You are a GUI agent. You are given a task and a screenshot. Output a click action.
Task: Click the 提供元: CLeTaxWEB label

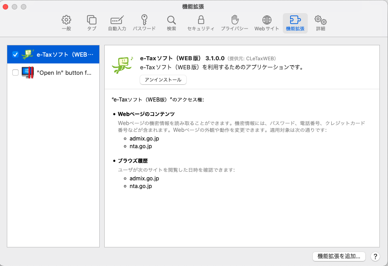click(x=252, y=58)
